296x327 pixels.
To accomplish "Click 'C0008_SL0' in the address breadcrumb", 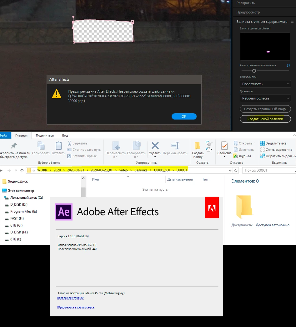I will tap(162, 170).
